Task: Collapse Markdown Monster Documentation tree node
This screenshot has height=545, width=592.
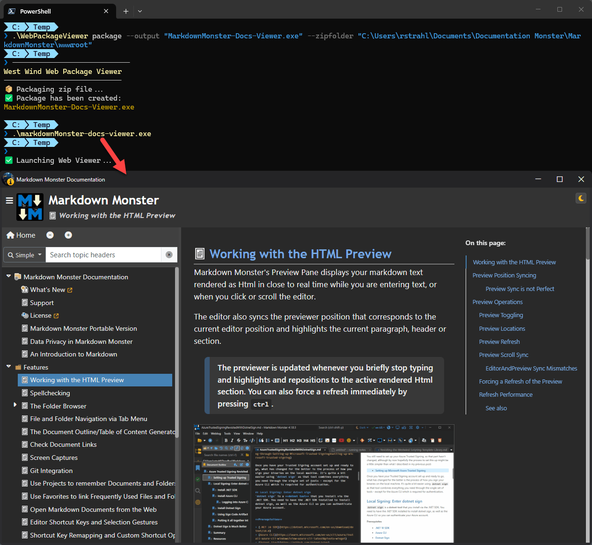Action: 8,276
